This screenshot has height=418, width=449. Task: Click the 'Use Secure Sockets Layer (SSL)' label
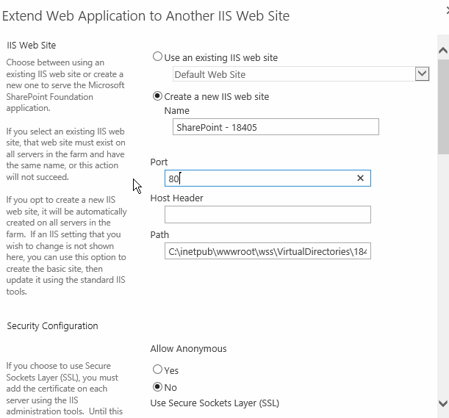click(215, 403)
